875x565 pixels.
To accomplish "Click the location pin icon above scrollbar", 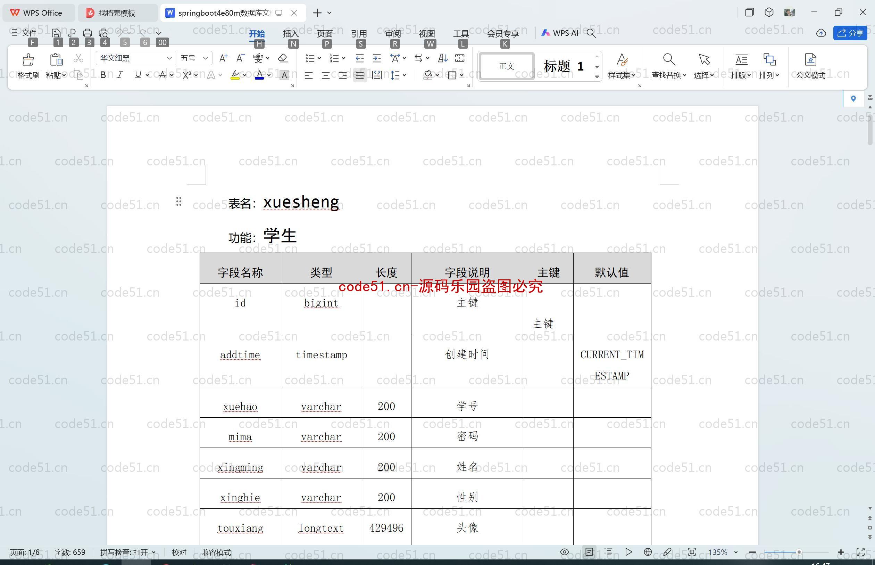I will click(853, 98).
